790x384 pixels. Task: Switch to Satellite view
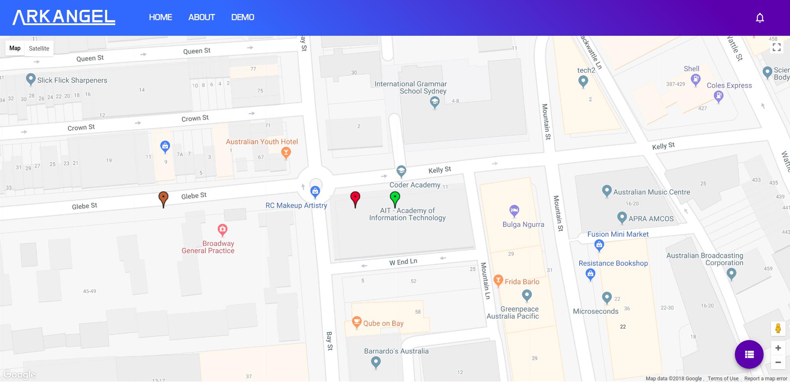39,49
